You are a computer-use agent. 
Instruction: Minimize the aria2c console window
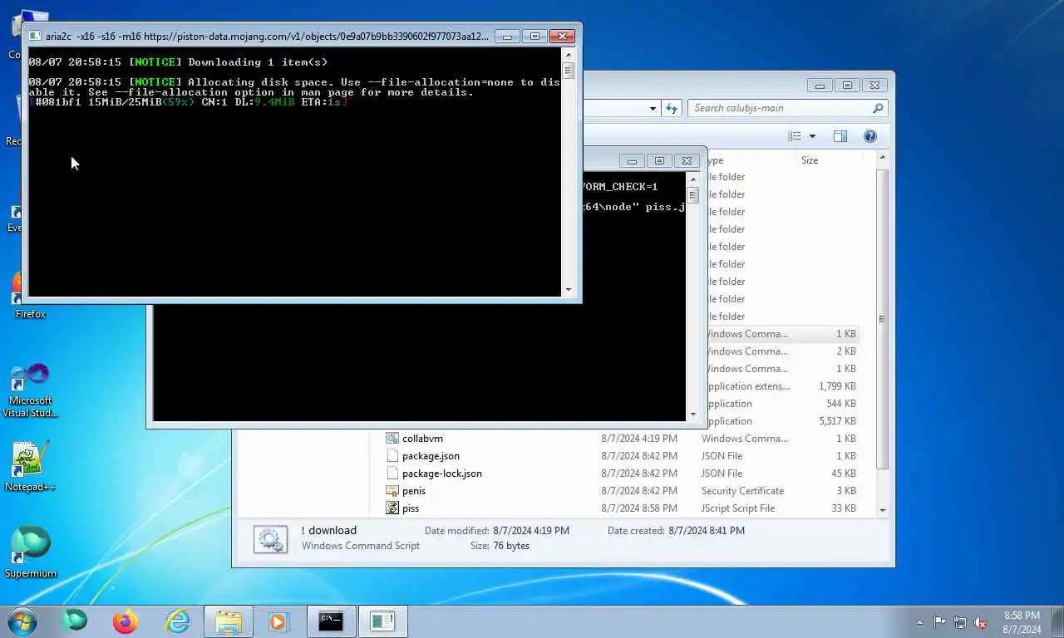[507, 37]
